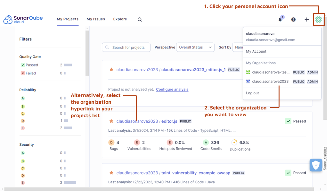Open the Perspective Overall Status dropdown
This screenshot has width=333, height=191.
pyautogui.click(x=195, y=47)
